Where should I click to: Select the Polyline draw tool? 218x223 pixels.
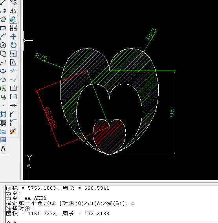[x=3, y=11]
